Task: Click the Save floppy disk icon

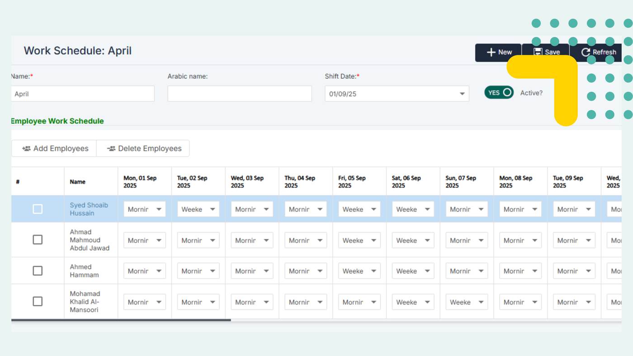Action: point(538,52)
